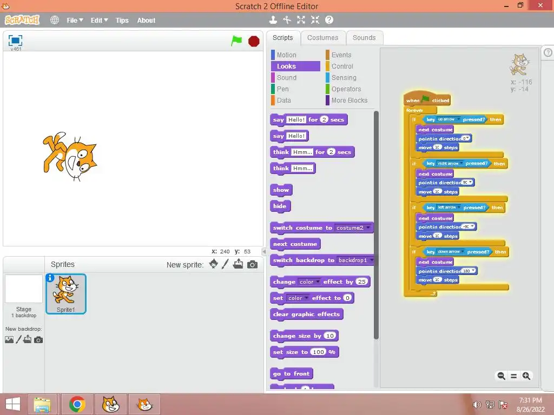Open Sprite1 info with the blue i badge
Screen dimensions: 554x415
pos(50,278)
